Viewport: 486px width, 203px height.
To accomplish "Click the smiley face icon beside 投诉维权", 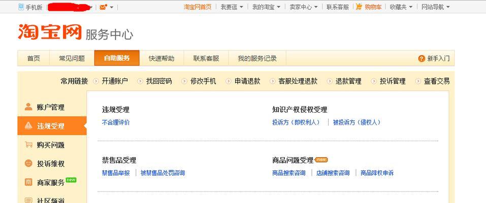I will (28, 163).
